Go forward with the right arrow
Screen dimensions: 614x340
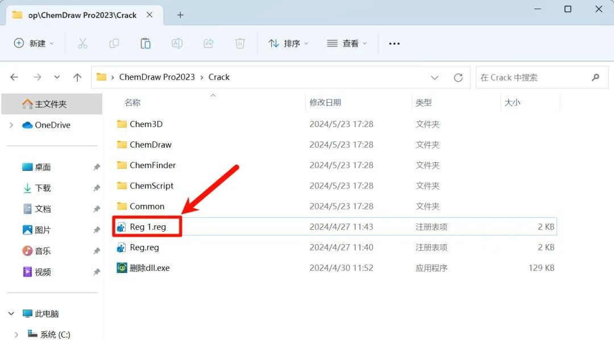[37, 77]
